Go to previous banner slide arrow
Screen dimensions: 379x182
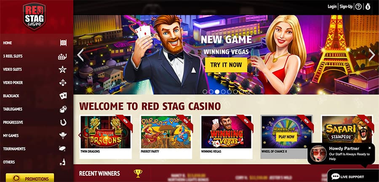coord(80,55)
